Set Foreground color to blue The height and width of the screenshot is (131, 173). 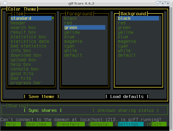[x=70, y=37]
